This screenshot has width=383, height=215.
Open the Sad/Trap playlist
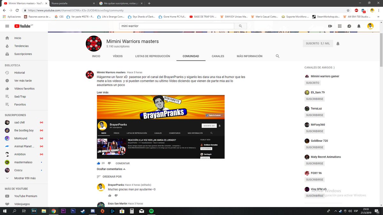(x=24, y=97)
